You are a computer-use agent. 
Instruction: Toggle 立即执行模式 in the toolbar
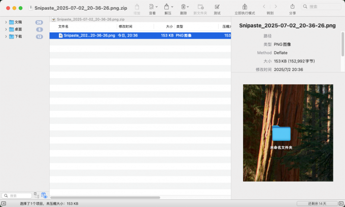(x=245, y=7)
